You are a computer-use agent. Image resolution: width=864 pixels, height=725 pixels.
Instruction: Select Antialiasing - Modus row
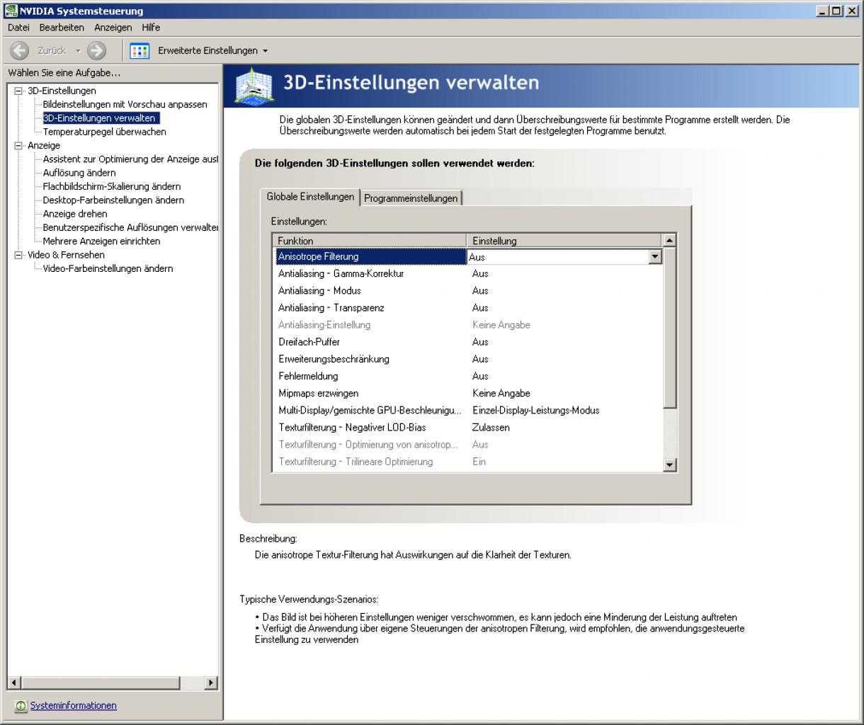467,290
